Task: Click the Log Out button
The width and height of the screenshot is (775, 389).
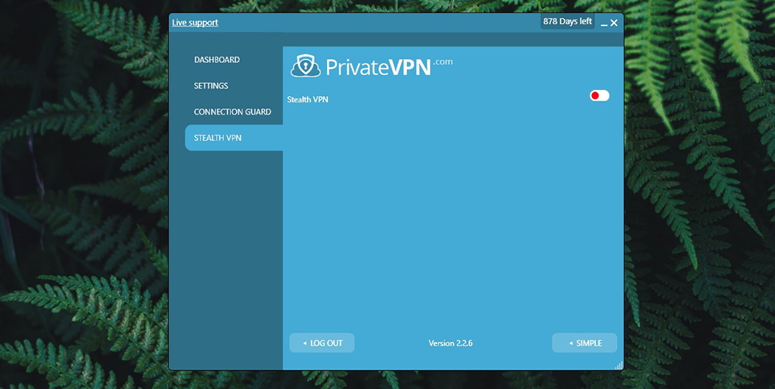Action: click(322, 343)
